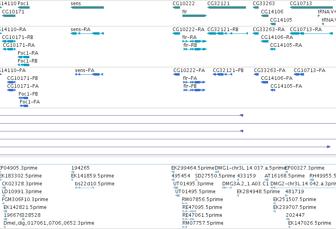Click the CG10171 gene label
This screenshot has width=336, height=229.
pos(13,11)
